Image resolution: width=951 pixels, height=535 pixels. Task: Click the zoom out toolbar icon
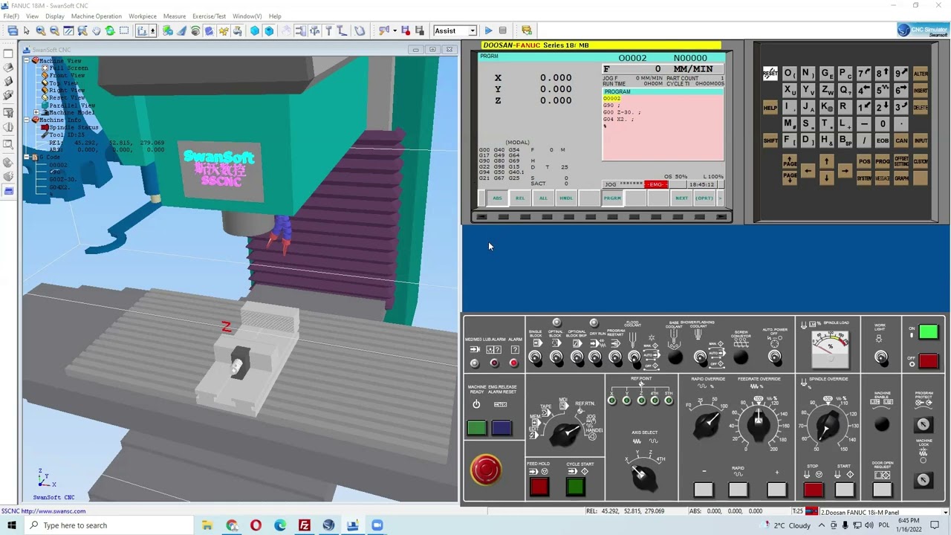tap(54, 30)
